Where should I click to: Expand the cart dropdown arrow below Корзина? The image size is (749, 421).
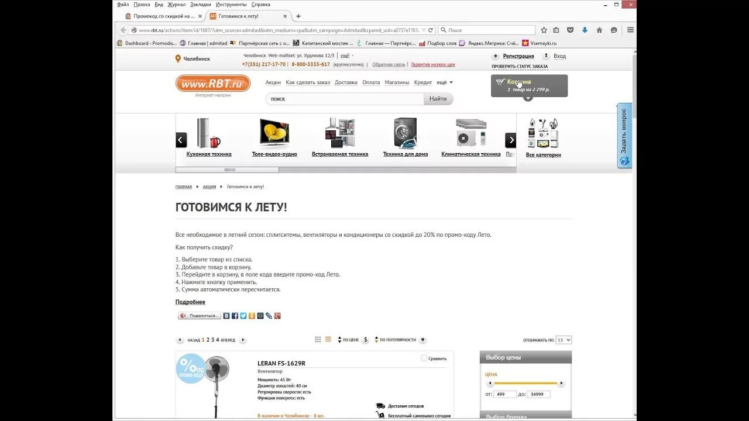[x=528, y=98]
